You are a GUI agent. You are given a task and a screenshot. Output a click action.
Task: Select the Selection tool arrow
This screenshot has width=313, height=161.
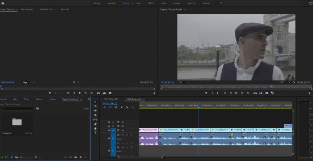[95, 102]
